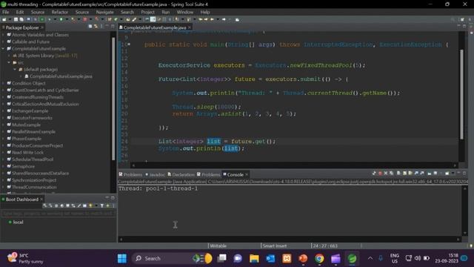This screenshot has height=267, width=474.
Task: Click Forward navigation arrow in toolbar
Action: tap(224, 19)
